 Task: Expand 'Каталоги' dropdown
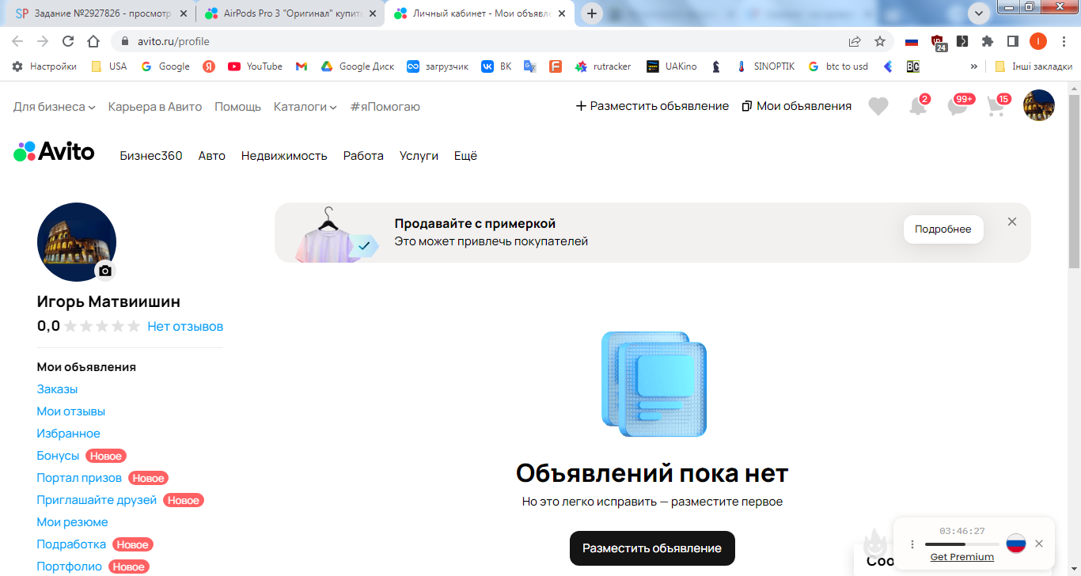(305, 106)
